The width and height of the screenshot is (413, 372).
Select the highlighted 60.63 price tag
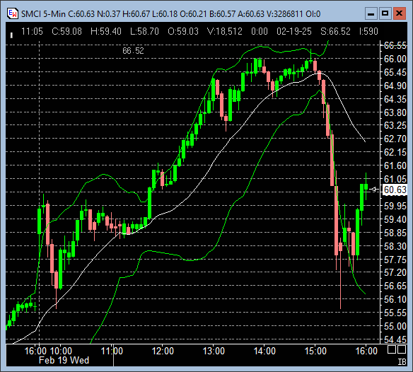pos(395,190)
